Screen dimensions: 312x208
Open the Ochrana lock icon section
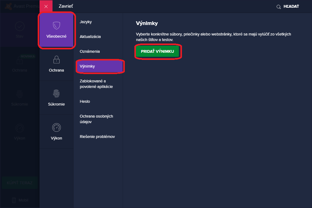pyautogui.click(x=56, y=59)
